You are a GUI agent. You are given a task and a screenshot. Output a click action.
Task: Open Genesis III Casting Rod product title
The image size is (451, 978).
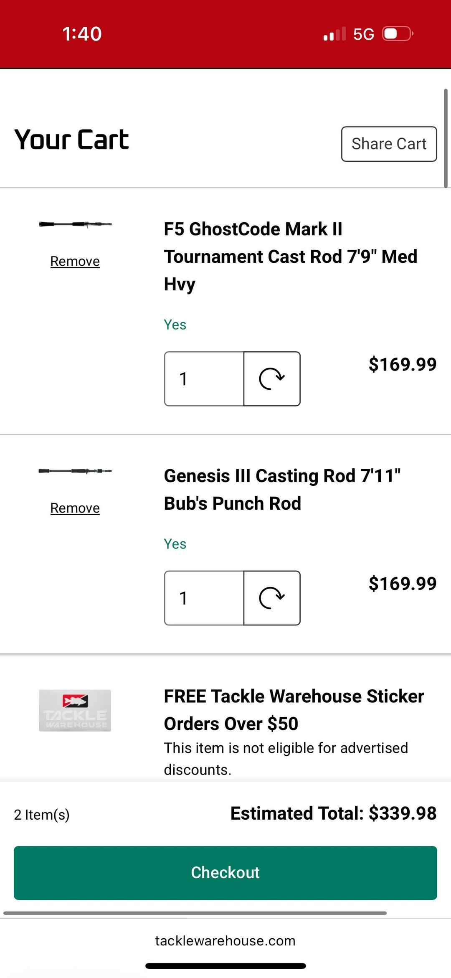282,489
